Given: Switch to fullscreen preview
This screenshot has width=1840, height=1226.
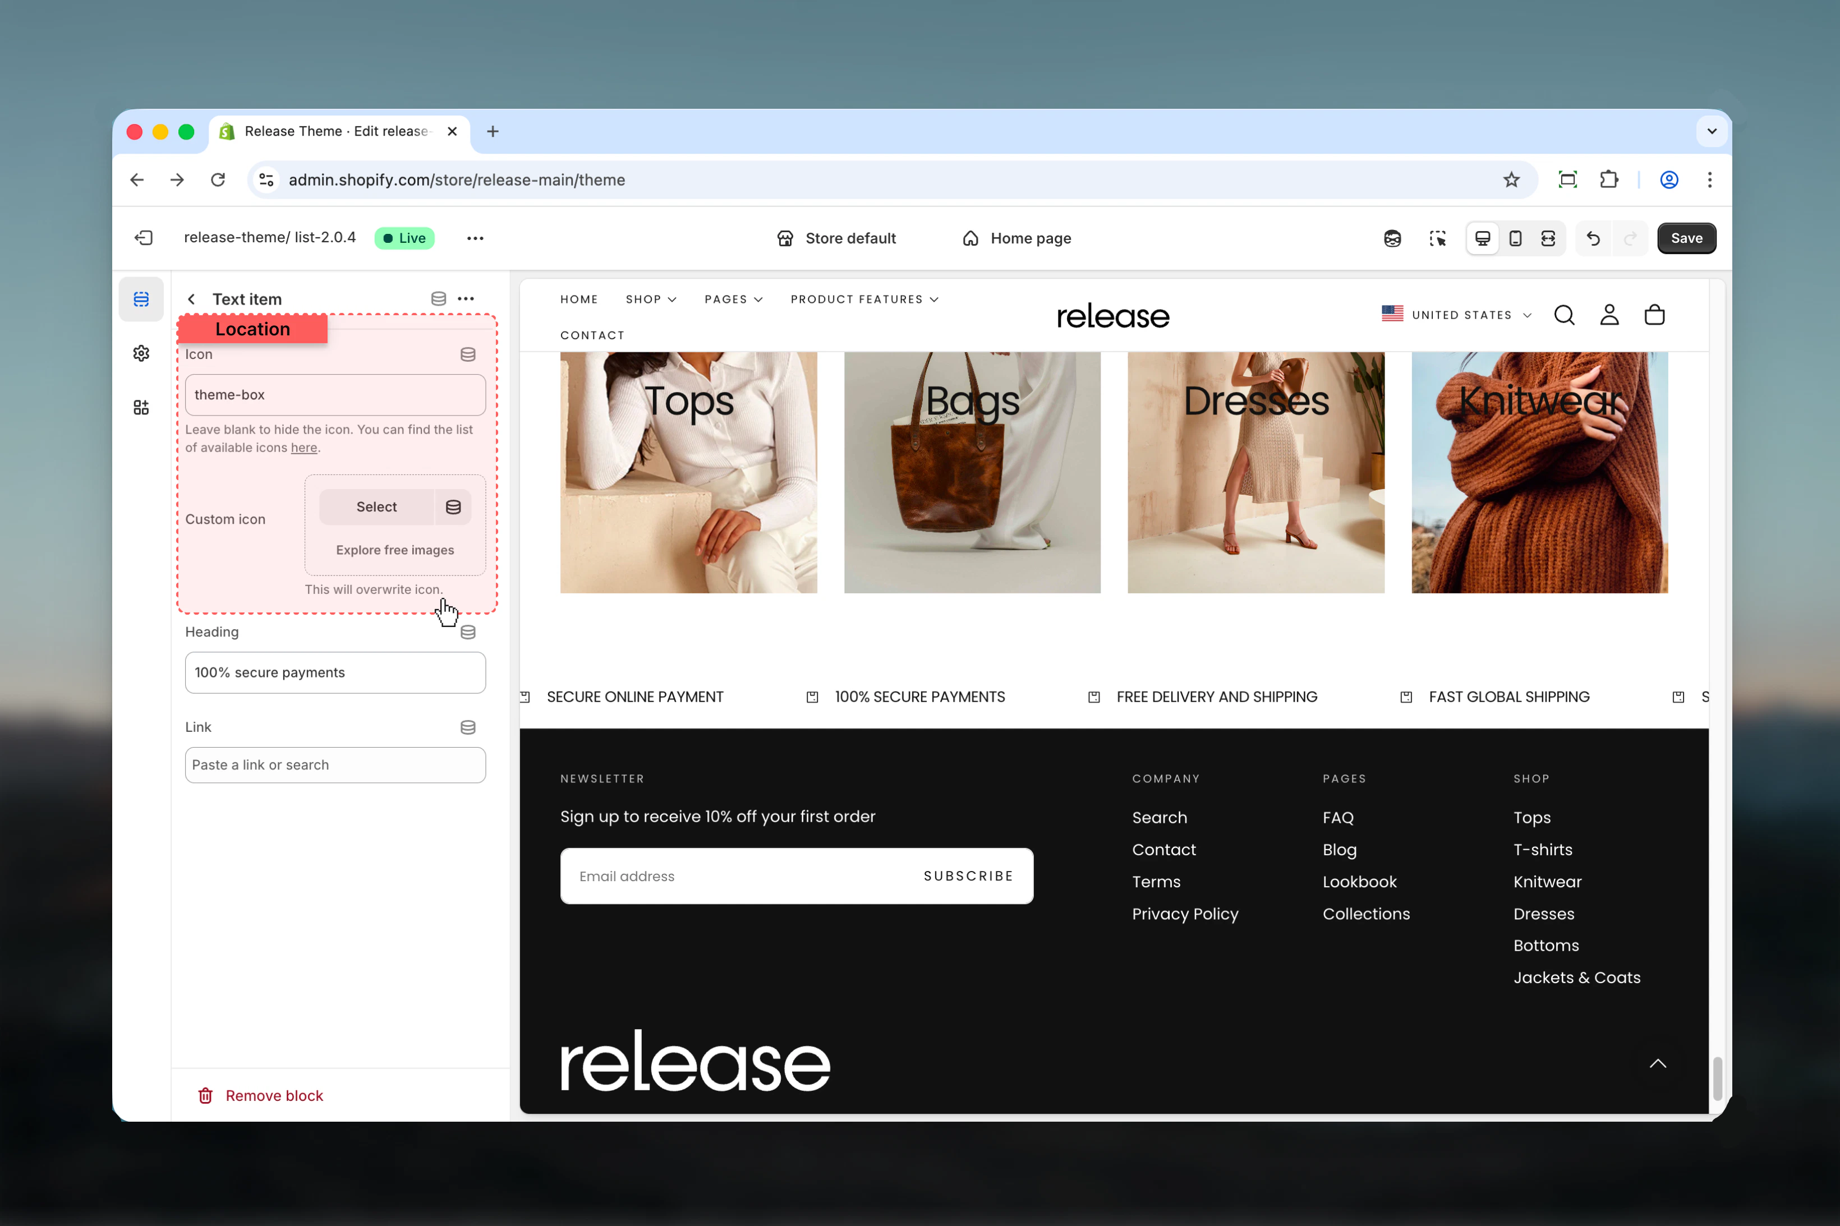Looking at the screenshot, I should tap(1548, 238).
